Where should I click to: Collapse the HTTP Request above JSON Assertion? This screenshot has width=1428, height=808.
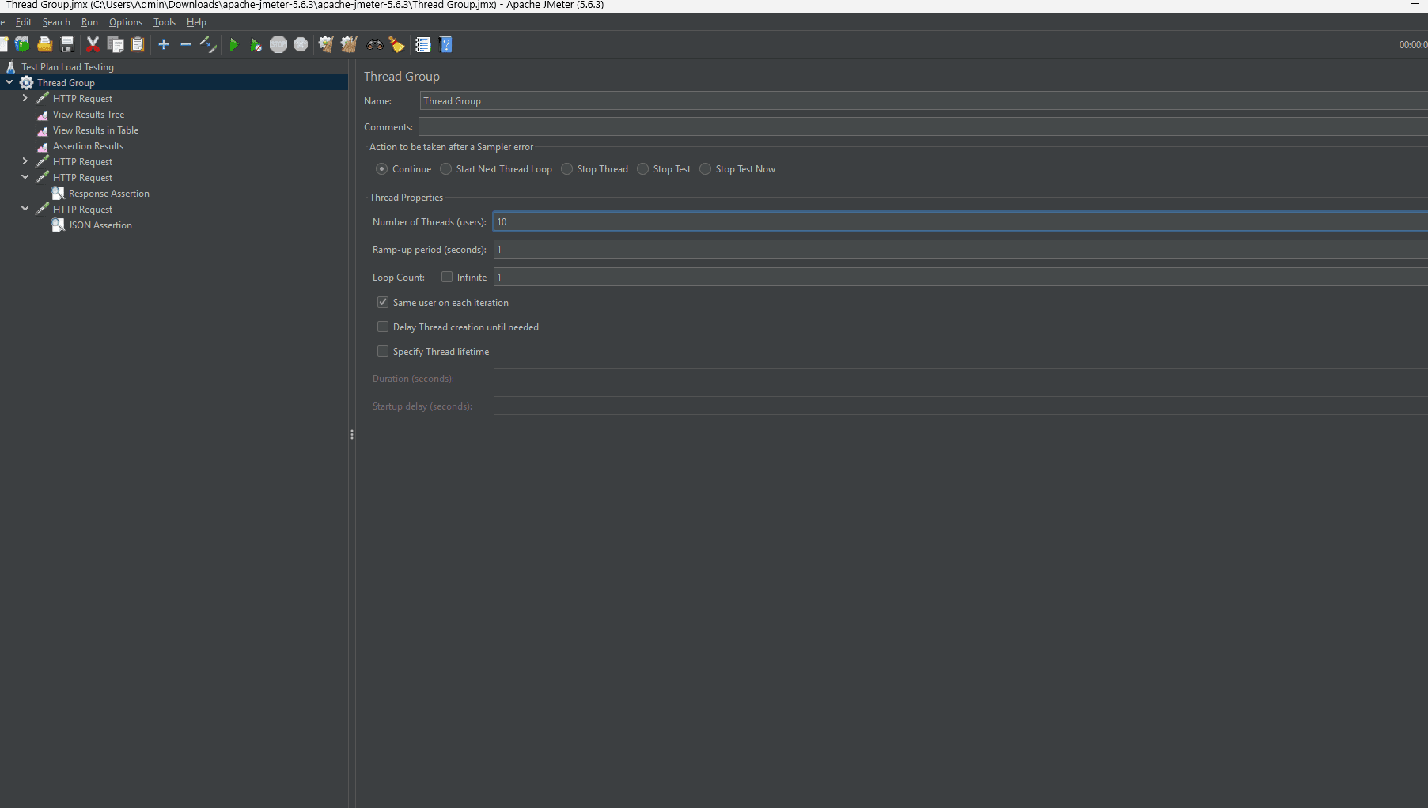pyautogui.click(x=25, y=209)
